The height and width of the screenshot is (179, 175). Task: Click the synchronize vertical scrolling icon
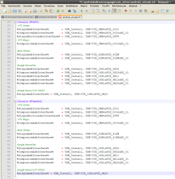point(93,11)
